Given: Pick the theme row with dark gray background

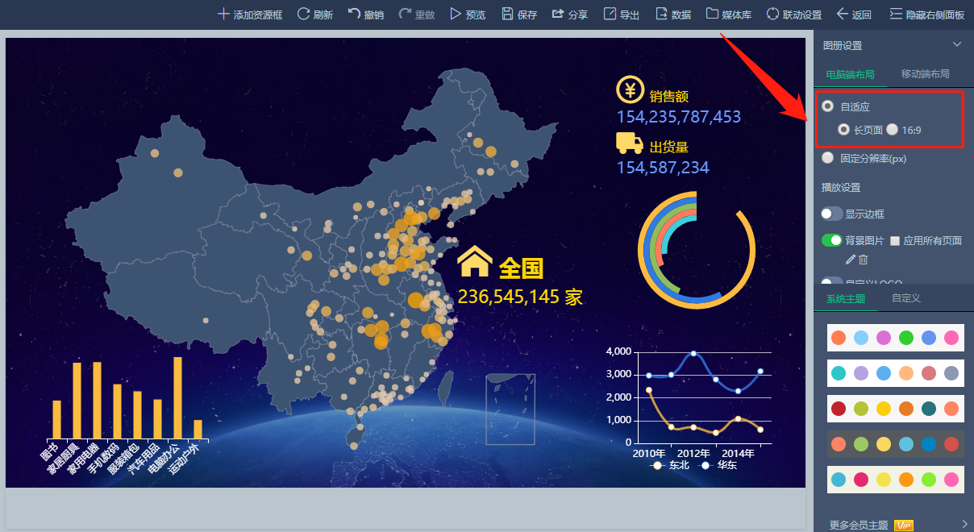Looking at the screenshot, I should tap(896, 444).
